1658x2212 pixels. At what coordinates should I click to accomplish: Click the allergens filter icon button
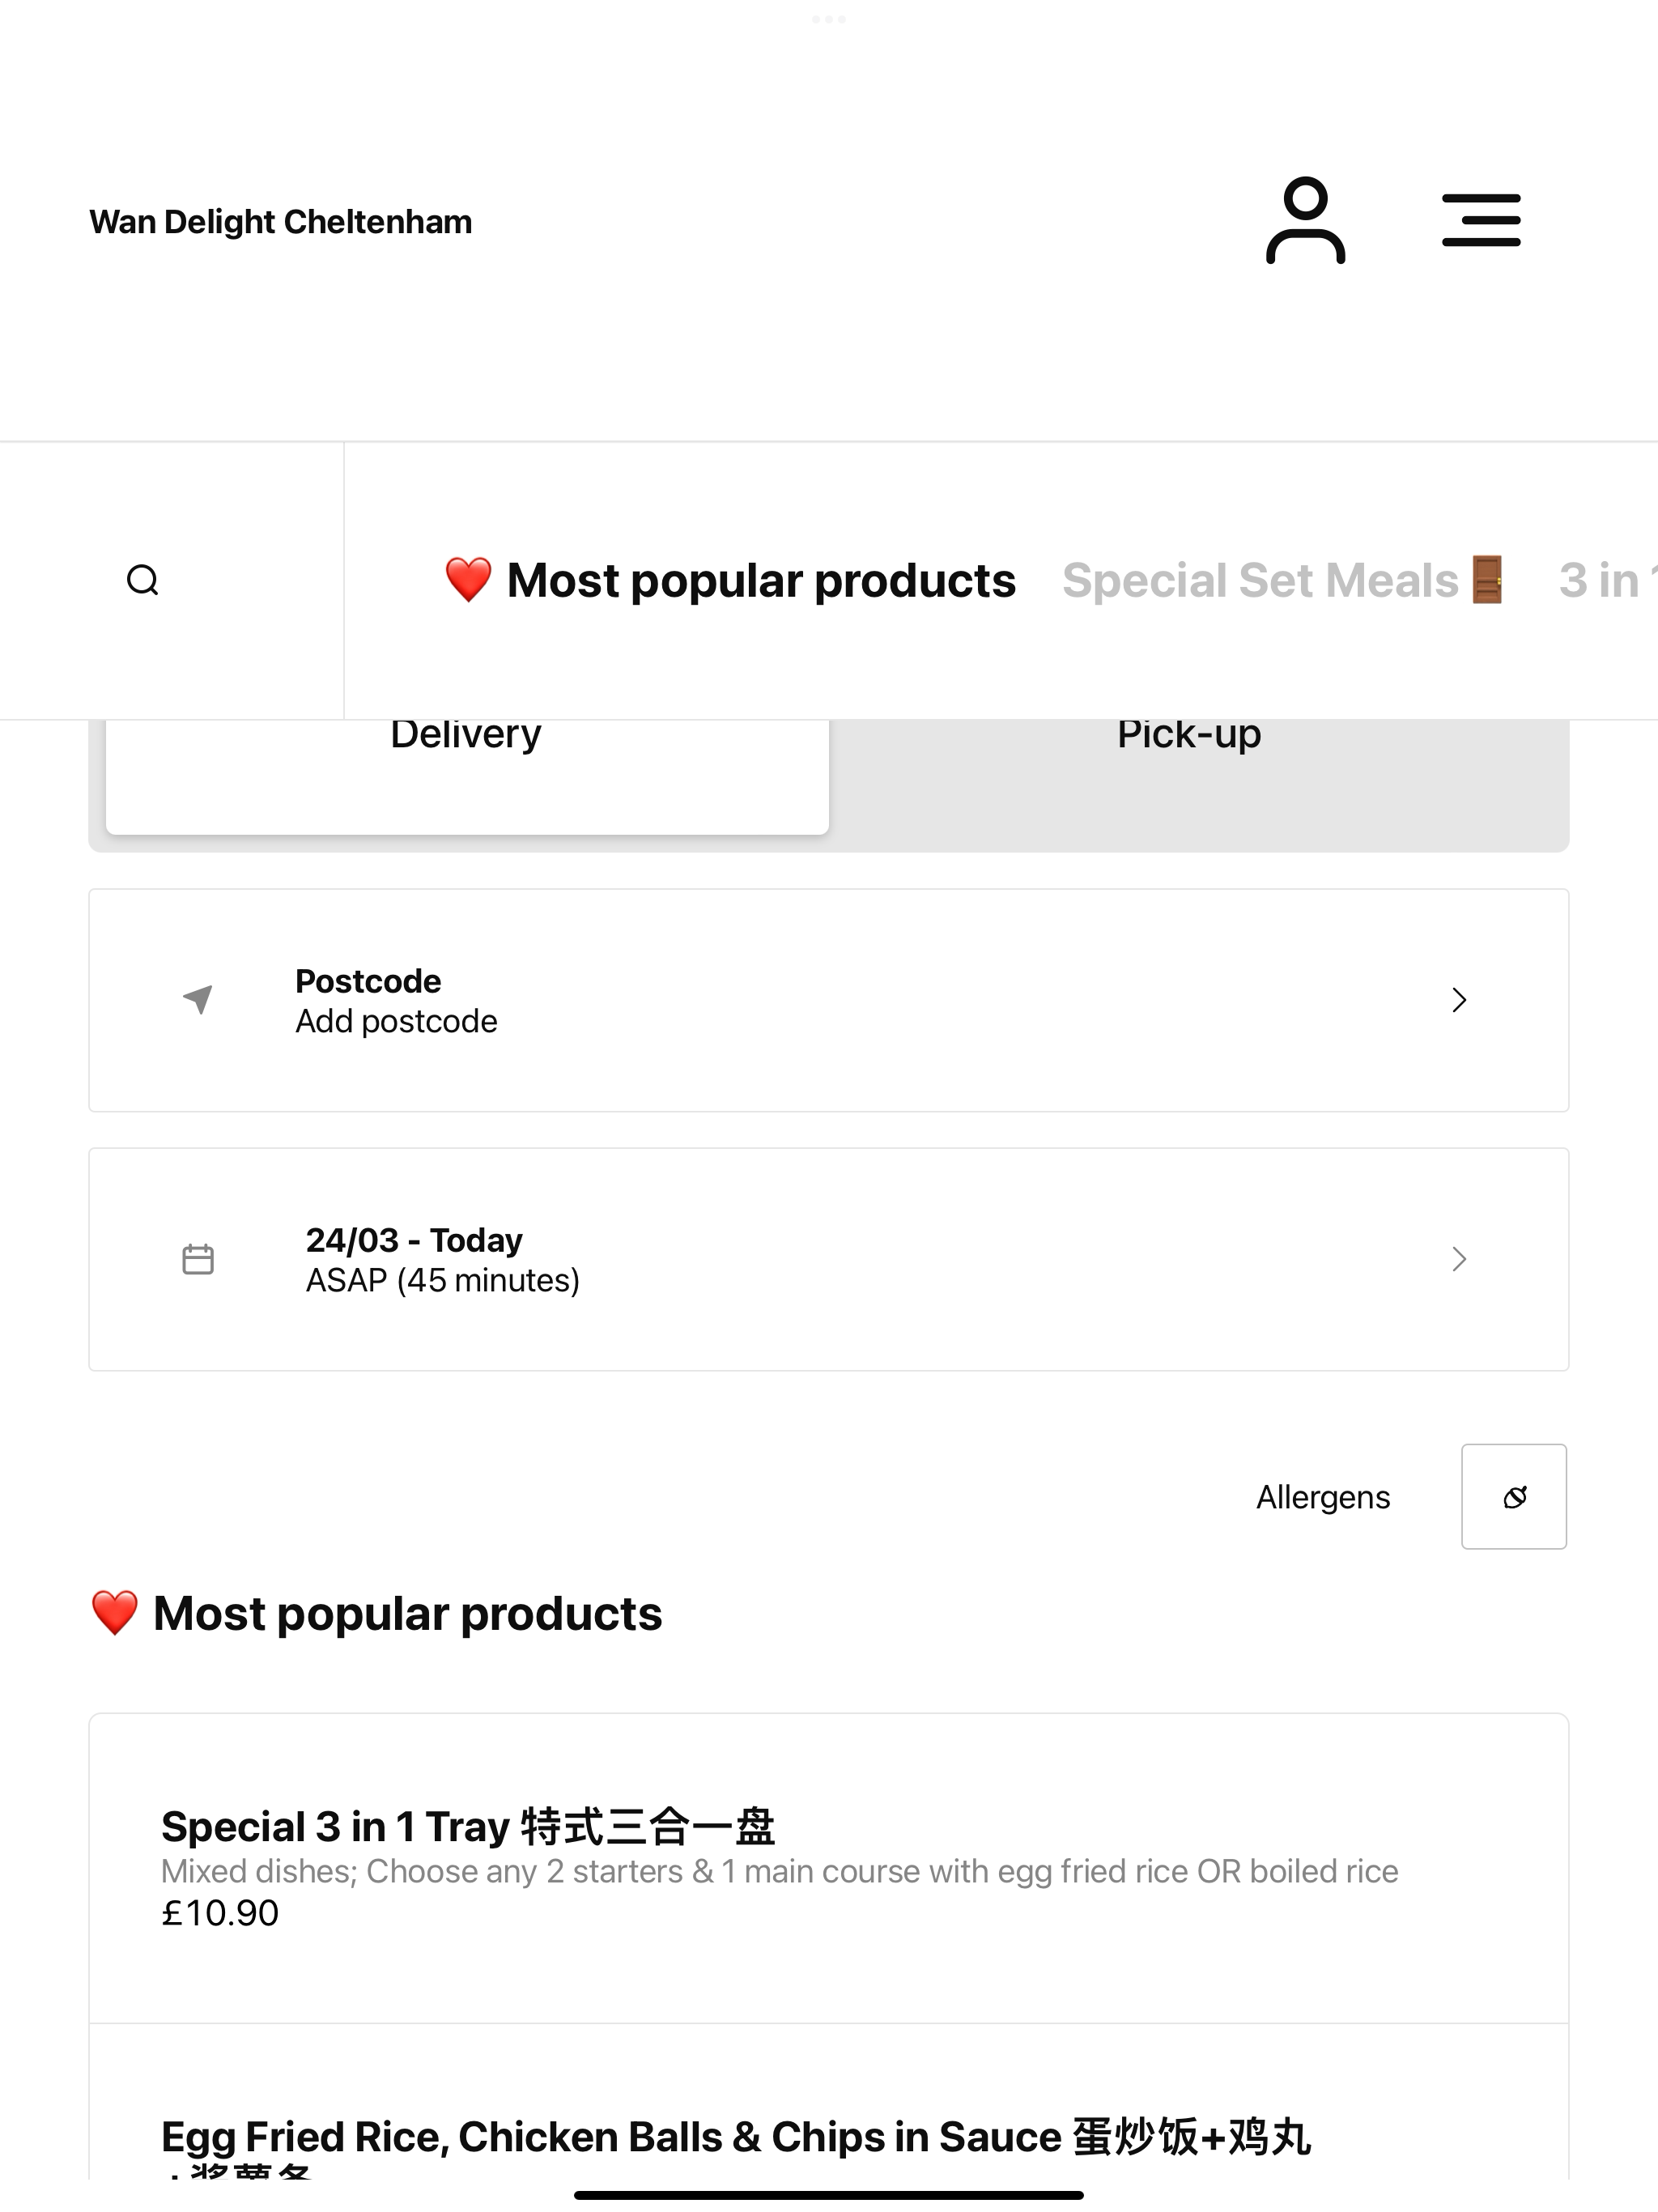(x=1514, y=1496)
